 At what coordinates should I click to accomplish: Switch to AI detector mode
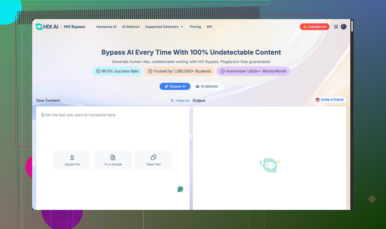pos(207,86)
